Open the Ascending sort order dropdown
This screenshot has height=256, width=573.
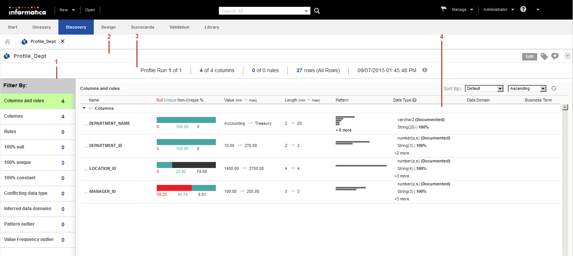527,89
